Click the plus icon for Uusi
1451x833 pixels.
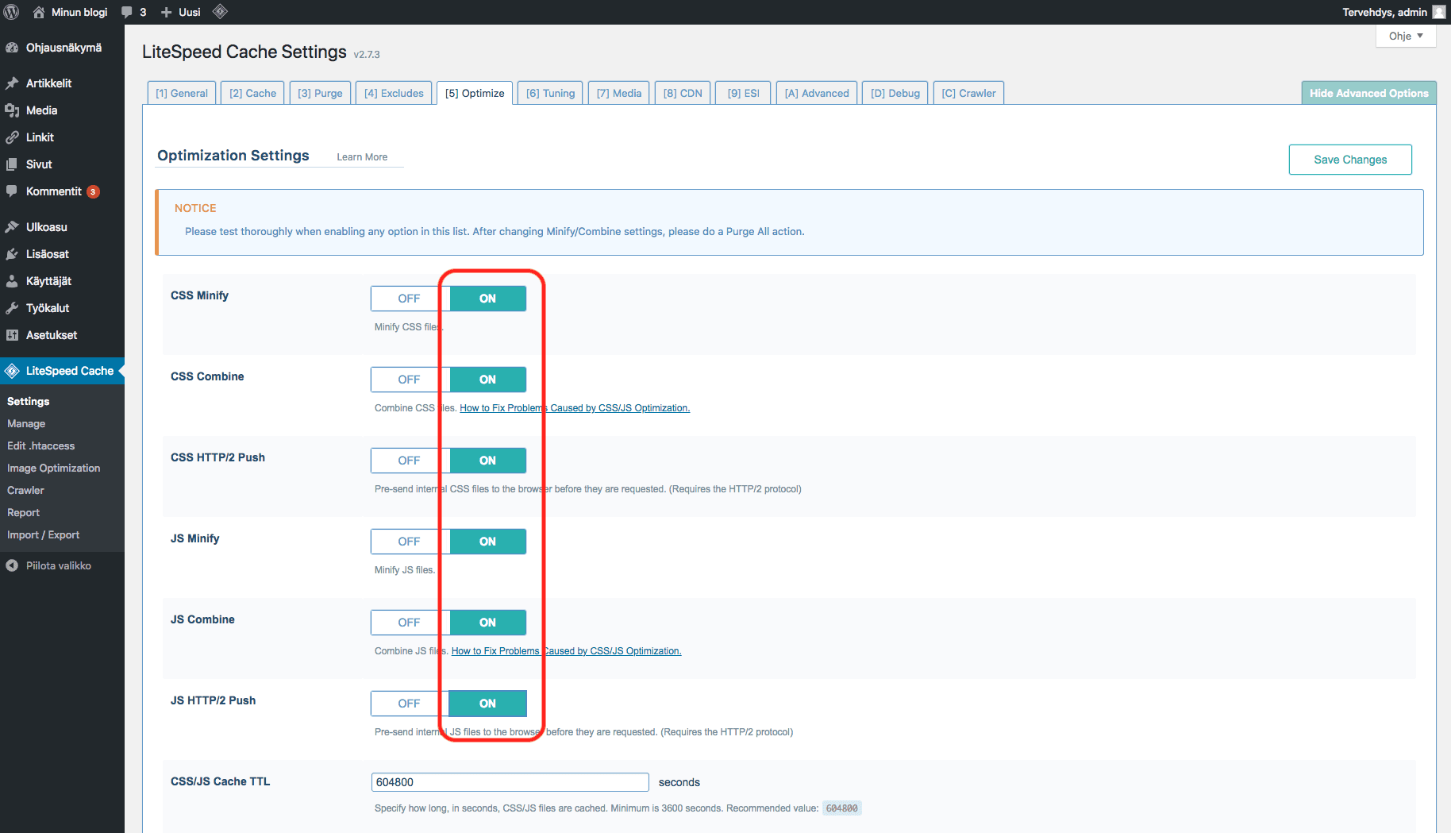(x=166, y=12)
